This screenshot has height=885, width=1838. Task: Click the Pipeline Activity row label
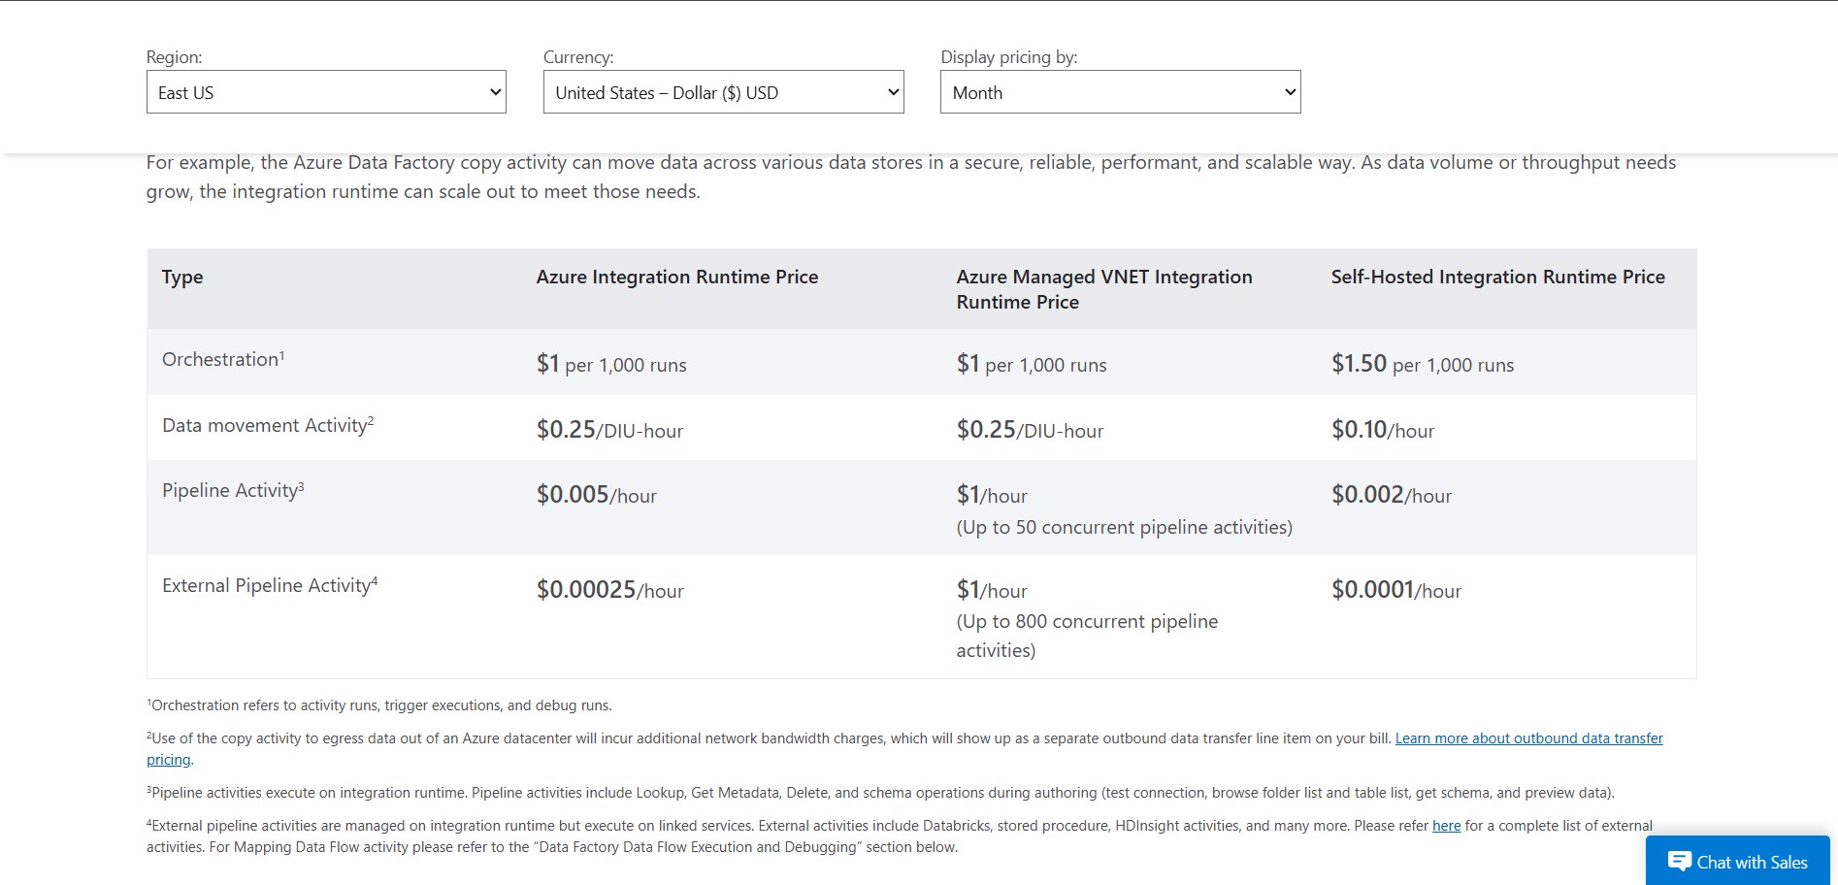coord(233,490)
